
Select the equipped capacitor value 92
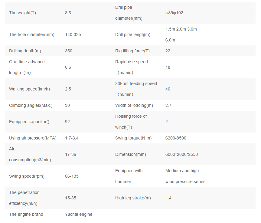coord(67,122)
